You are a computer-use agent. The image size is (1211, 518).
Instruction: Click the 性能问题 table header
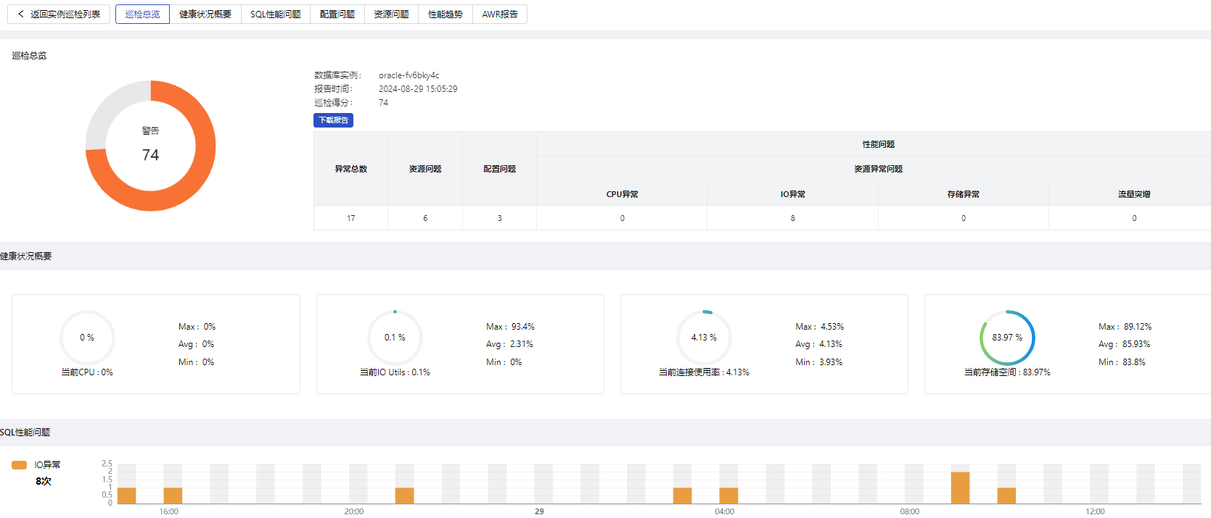878,144
